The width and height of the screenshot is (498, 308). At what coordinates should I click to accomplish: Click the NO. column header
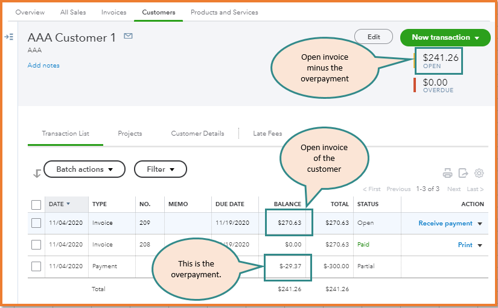click(x=145, y=204)
